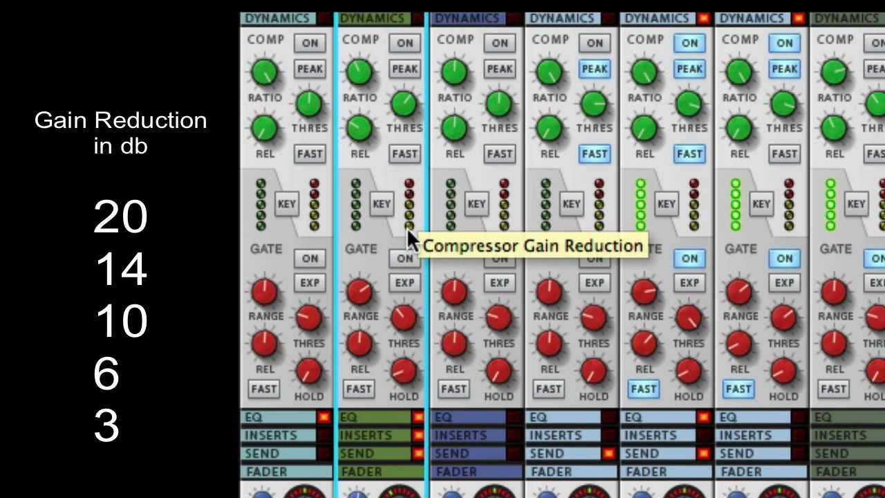
Task: Enable compressor ON in third blue channel
Action: 499,43
